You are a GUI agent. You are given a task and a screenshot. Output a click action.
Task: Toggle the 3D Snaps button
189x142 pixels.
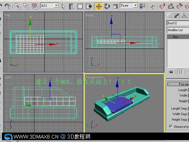pos(162,6)
